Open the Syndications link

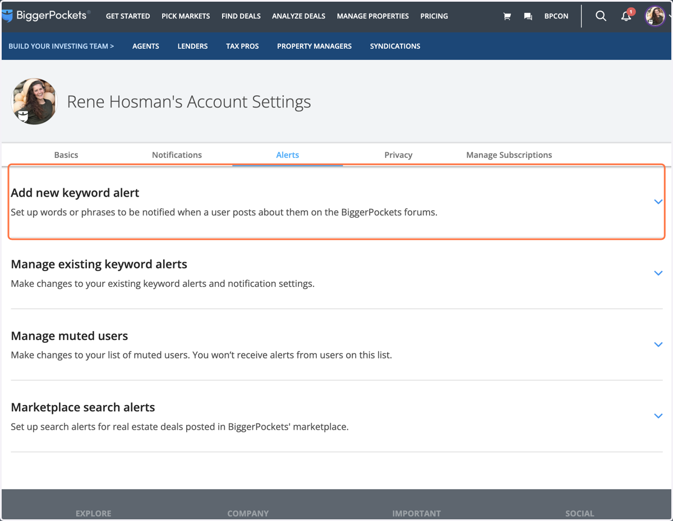click(x=395, y=46)
